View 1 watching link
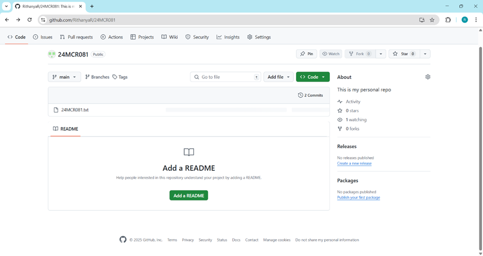483x256 pixels. click(356, 120)
